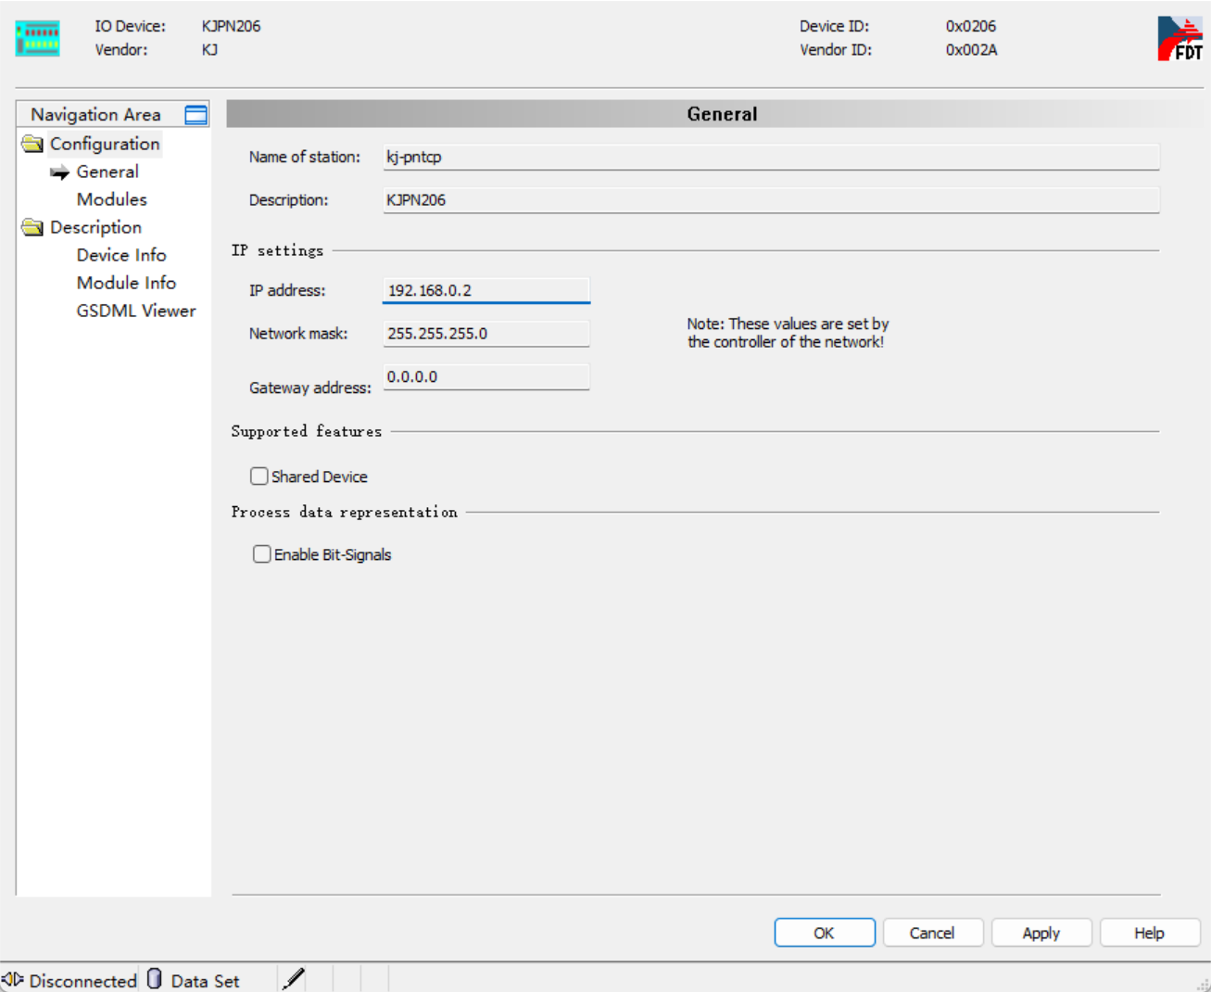Screen dimensions: 1211x992
Task: Click the Vendor ID value 0x002A
Action: point(971,50)
